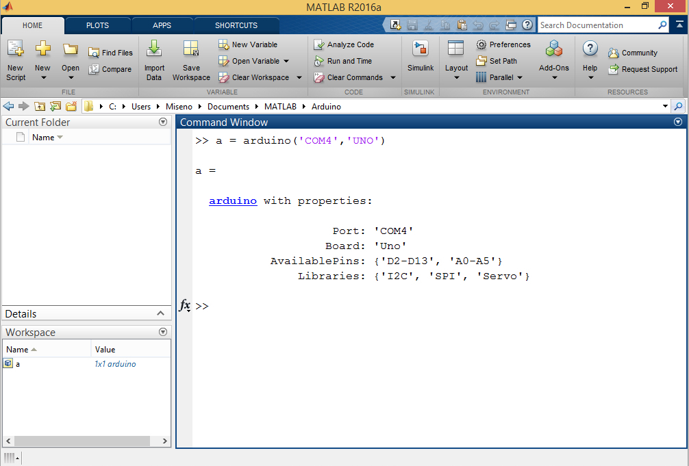Clear Commands in the window
Viewport: 689px width, 466px height.
click(x=349, y=77)
